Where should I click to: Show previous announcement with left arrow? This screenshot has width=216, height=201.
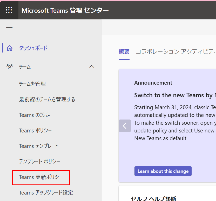(x=125, y=126)
